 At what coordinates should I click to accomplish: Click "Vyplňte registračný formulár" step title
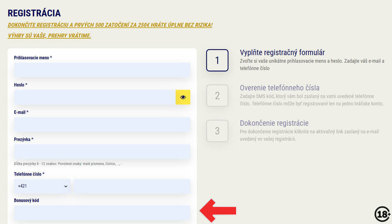click(282, 52)
